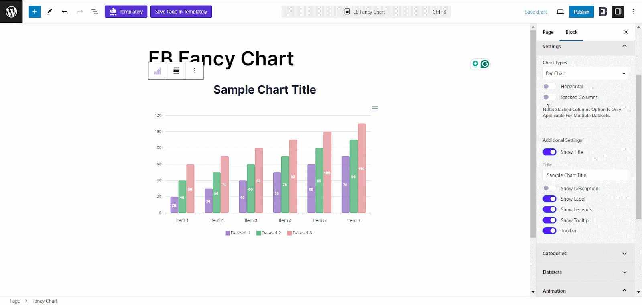Click the Undo arrow in the toolbar
The height and width of the screenshot is (305, 642).
(x=65, y=12)
